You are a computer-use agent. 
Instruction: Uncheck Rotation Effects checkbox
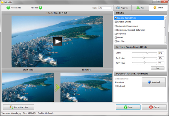pos(116,22)
